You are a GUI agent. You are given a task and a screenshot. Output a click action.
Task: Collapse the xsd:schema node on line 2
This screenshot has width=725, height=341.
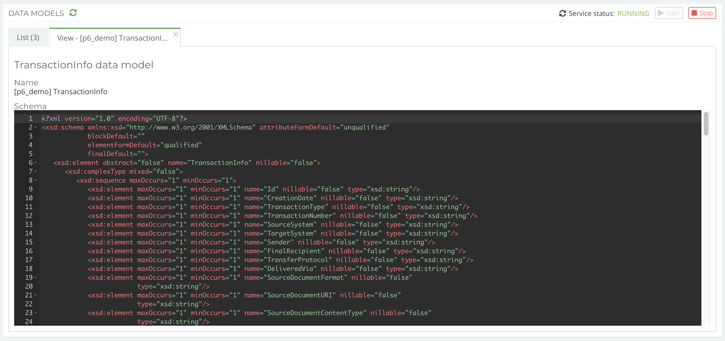coord(36,128)
